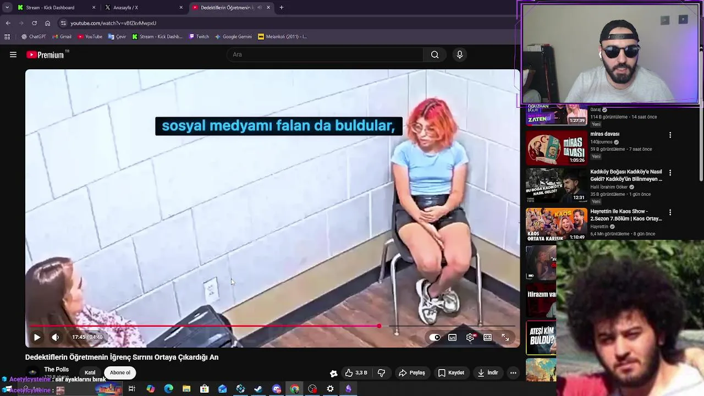
Task: Open Steam from the taskbar
Action: [x=258, y=389]
